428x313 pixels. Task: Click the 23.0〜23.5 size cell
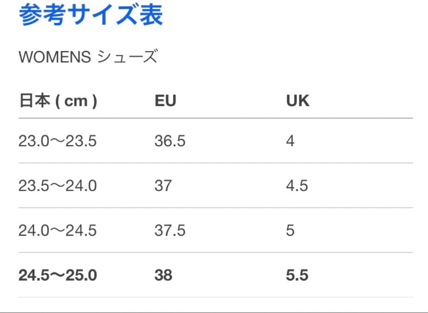(57, 141)
